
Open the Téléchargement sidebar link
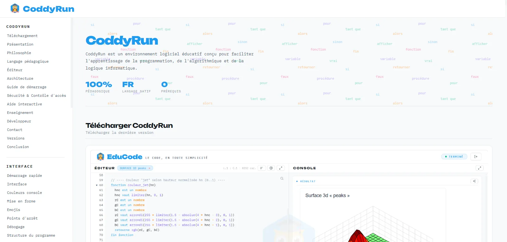click(x=22, y=36)
